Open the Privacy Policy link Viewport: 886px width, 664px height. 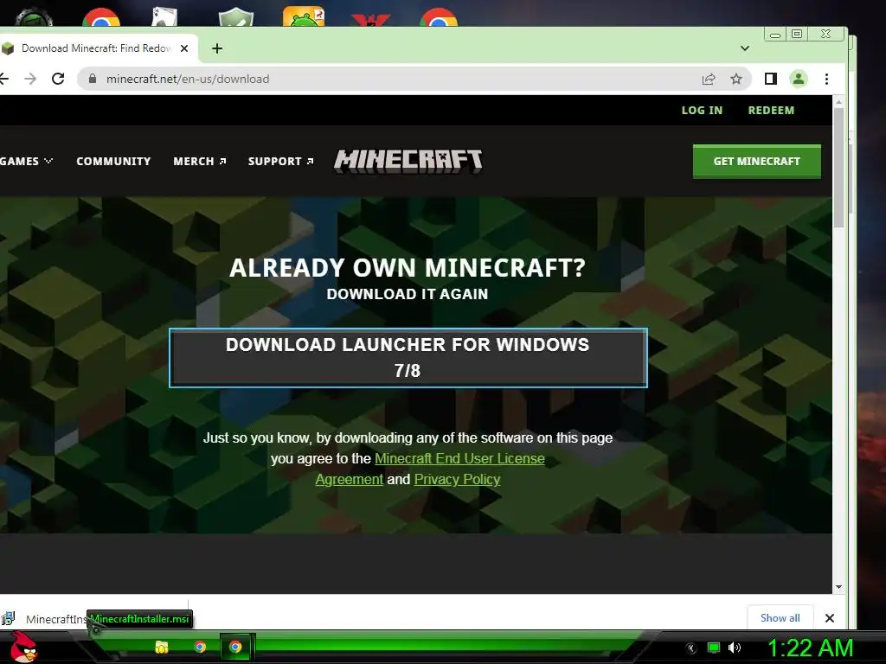[457, 479]
